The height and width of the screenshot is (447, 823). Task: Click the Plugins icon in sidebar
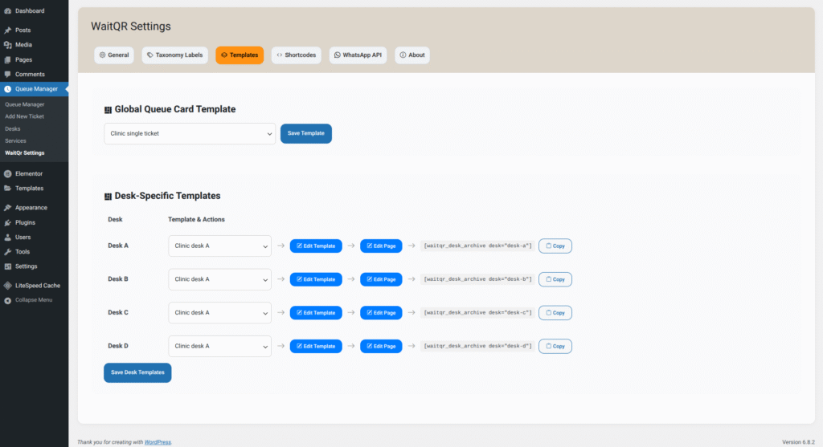(8, 223)
